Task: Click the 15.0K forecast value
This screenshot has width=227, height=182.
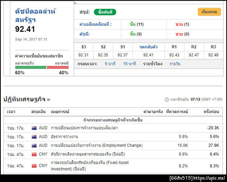Action: click(x=183, y=145)
